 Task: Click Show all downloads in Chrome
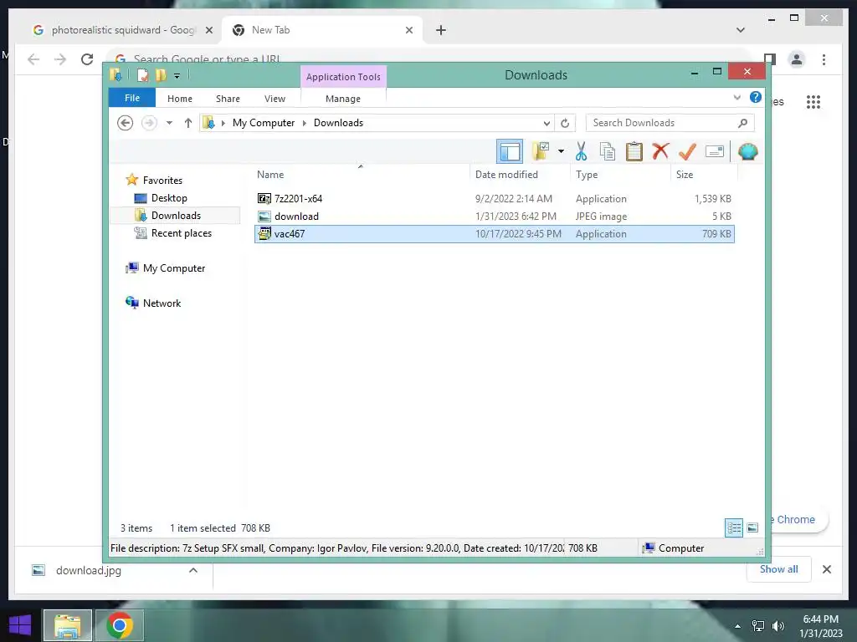coord(779,569)
